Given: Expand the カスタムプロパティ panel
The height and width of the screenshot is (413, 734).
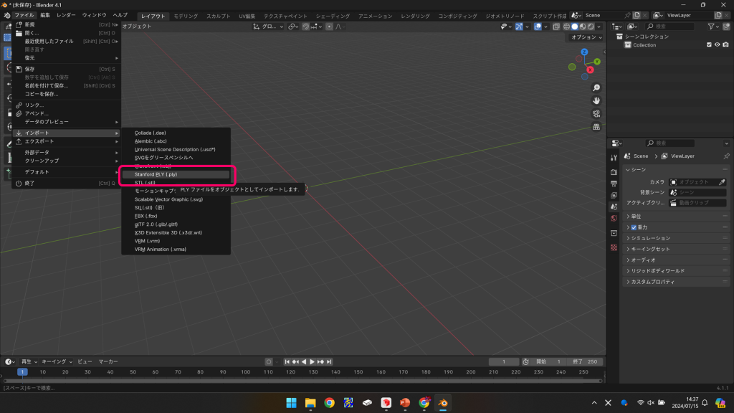Looking at the screenshot, I should click(x=675, y=282).
